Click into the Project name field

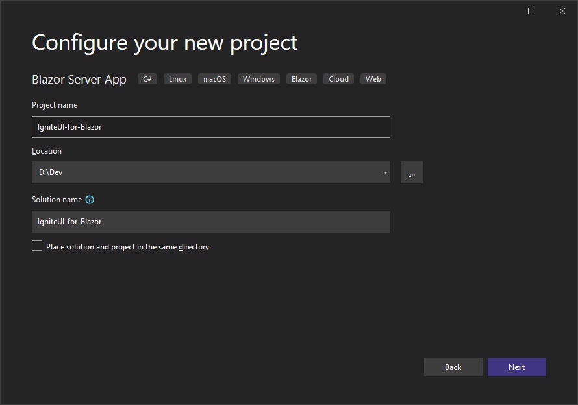pyautogui.click(x=210, y=127)
